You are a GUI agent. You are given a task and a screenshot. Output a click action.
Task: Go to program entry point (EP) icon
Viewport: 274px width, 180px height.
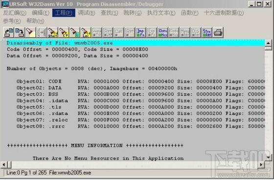coord(64,32)
